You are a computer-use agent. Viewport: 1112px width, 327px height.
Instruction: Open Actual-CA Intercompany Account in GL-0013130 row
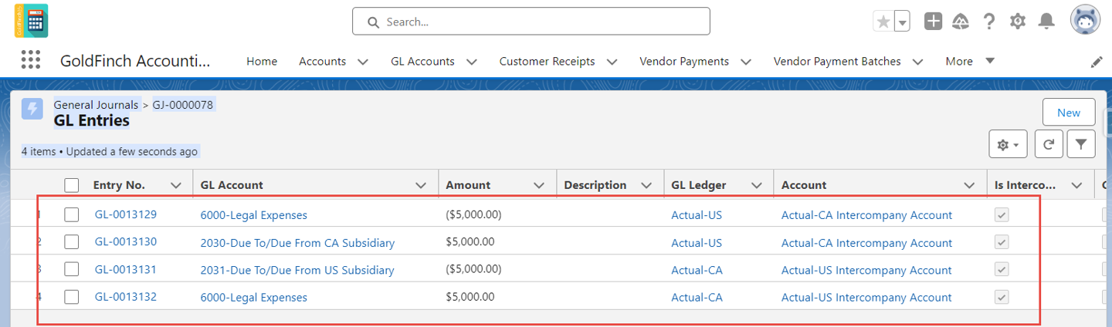click(866, 243)
